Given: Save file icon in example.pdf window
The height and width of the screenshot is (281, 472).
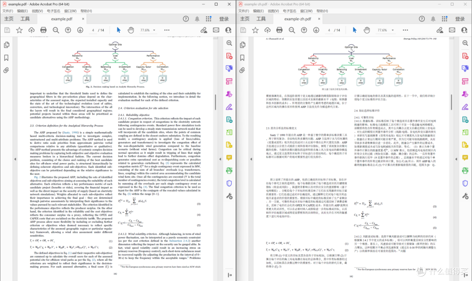Looking at the screenshot, I should pyautogui.click(x=7, y=30).
